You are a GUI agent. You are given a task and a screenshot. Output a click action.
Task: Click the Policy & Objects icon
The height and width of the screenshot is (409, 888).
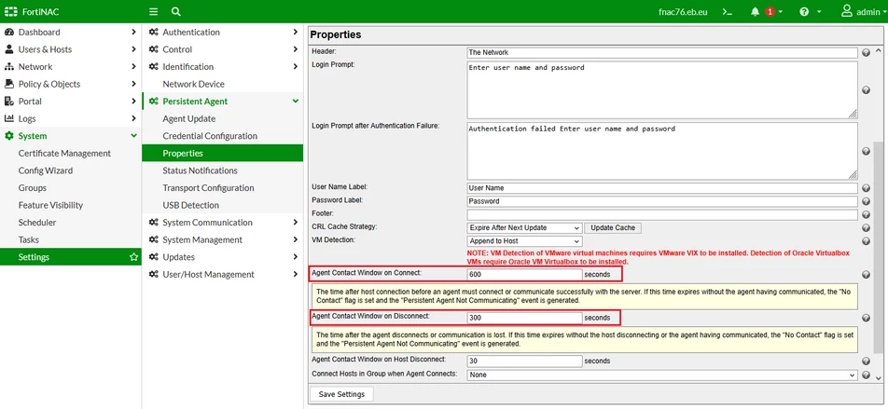[8, 84]
